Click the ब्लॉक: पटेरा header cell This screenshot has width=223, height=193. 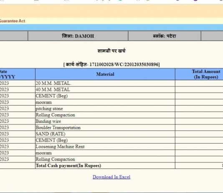[165, 36]
